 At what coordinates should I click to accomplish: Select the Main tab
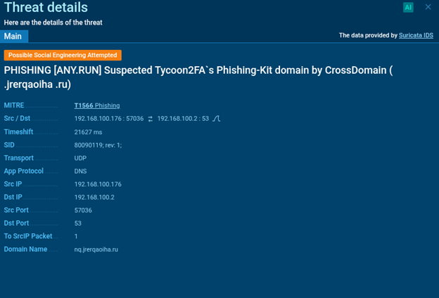click(x=13, y=36)
